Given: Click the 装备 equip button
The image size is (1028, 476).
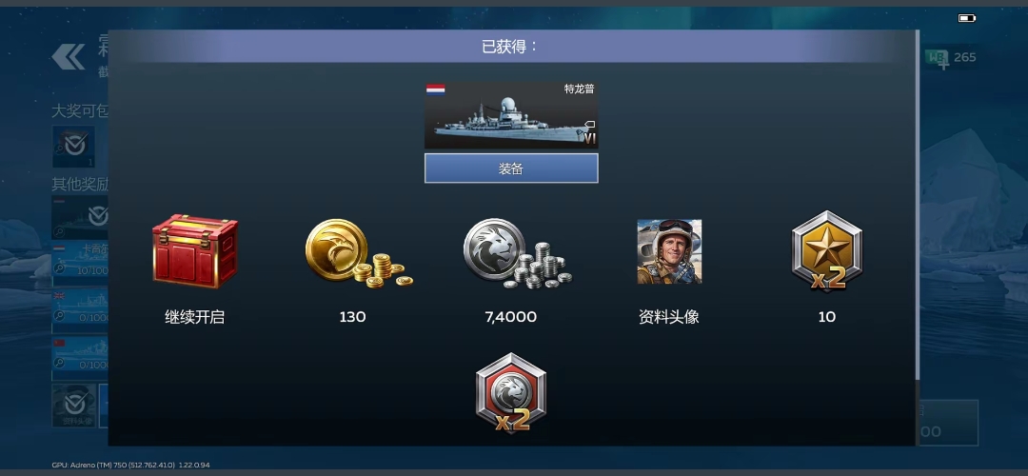Looking at the screenshot, I should pos(511,169).
